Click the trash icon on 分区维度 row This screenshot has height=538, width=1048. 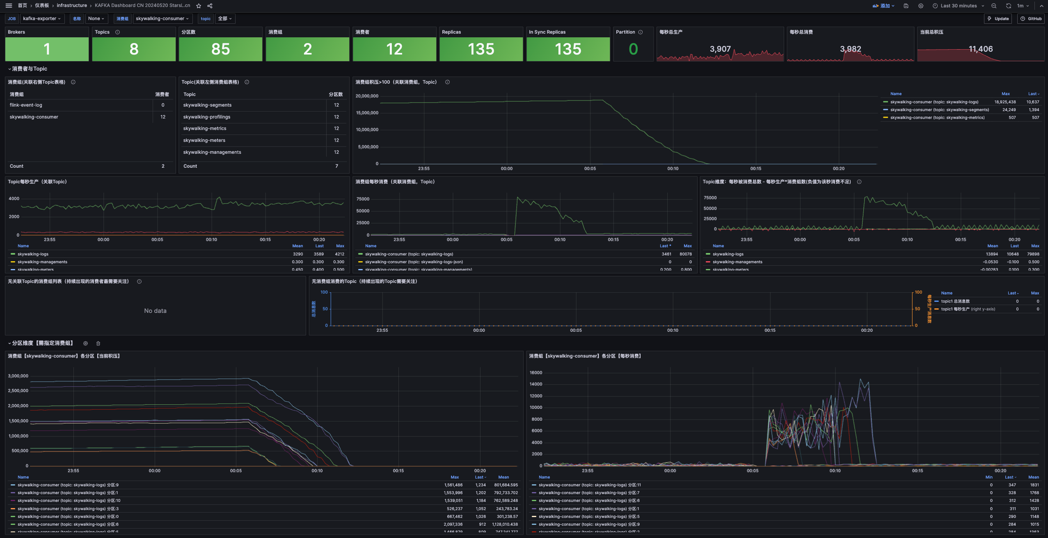click(x=98, y=343)
